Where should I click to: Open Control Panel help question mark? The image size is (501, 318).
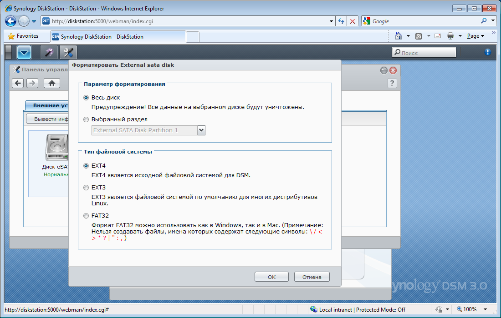[x=392, y=83]
